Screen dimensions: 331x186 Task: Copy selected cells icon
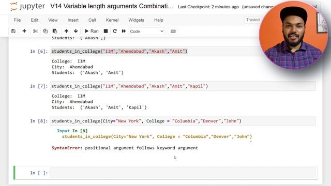pyautogui.click(x=45, y=31)
